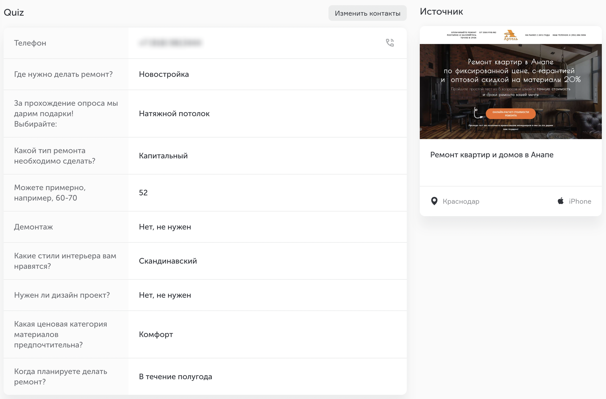
Task: Click the Нет, не нужен answer for Демонтаж
Action: (x=165, y=227)
